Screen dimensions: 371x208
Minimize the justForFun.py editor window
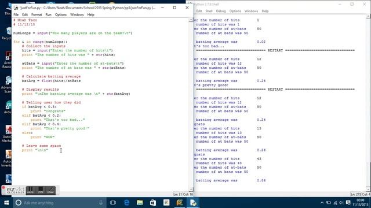coord(162,8)
